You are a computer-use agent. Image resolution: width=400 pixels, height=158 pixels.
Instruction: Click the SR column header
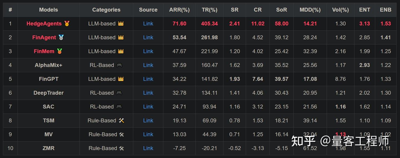pos(234,10)
